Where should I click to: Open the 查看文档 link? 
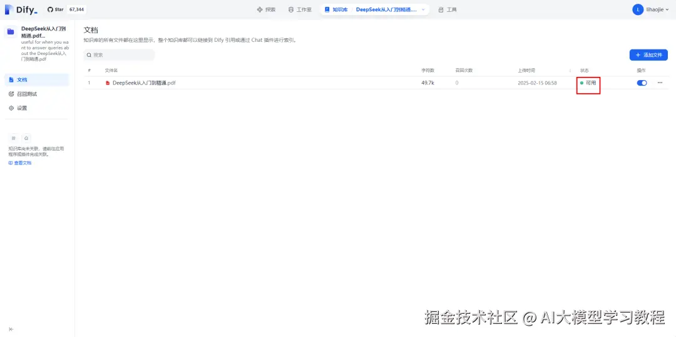click(20, 163)
